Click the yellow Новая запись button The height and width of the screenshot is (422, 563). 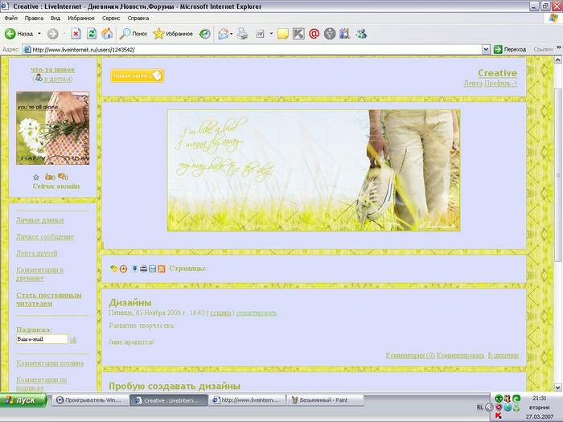tap(137, 76)
